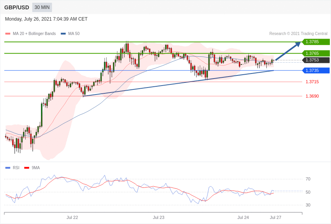The width and height of the screenshot is (331, 224).
Task: Click the RSI 70 overbought level label
Action: pos(308,179)
